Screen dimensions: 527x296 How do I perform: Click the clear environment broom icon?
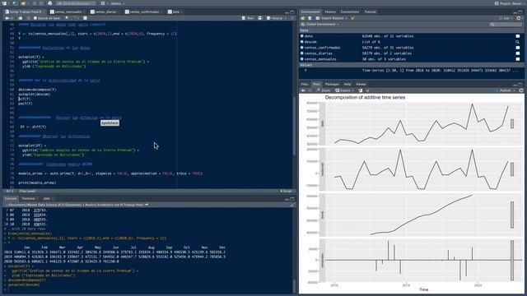[352, 18]
